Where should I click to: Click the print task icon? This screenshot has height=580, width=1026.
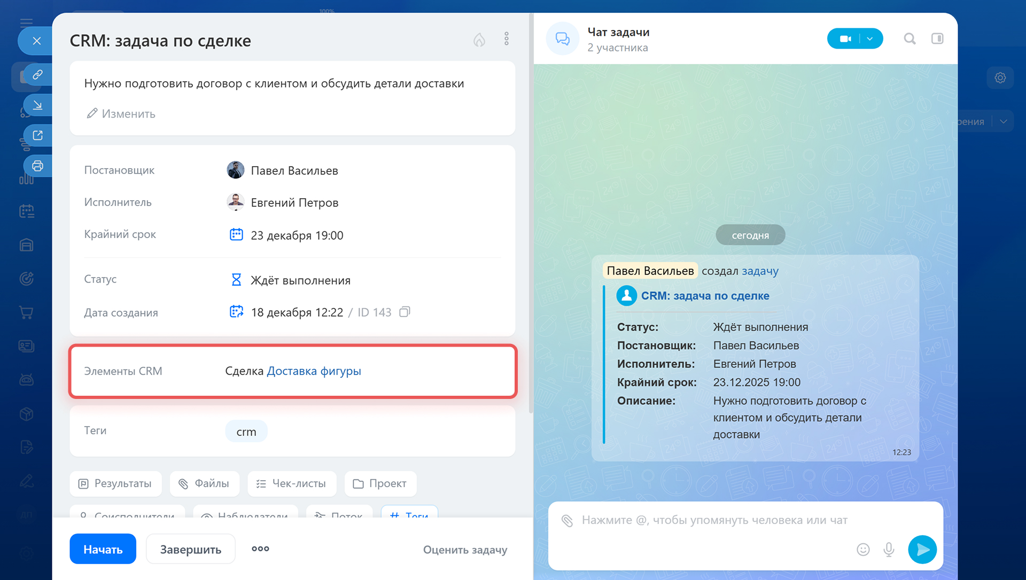pyautogui.click(x=37, y=166)
